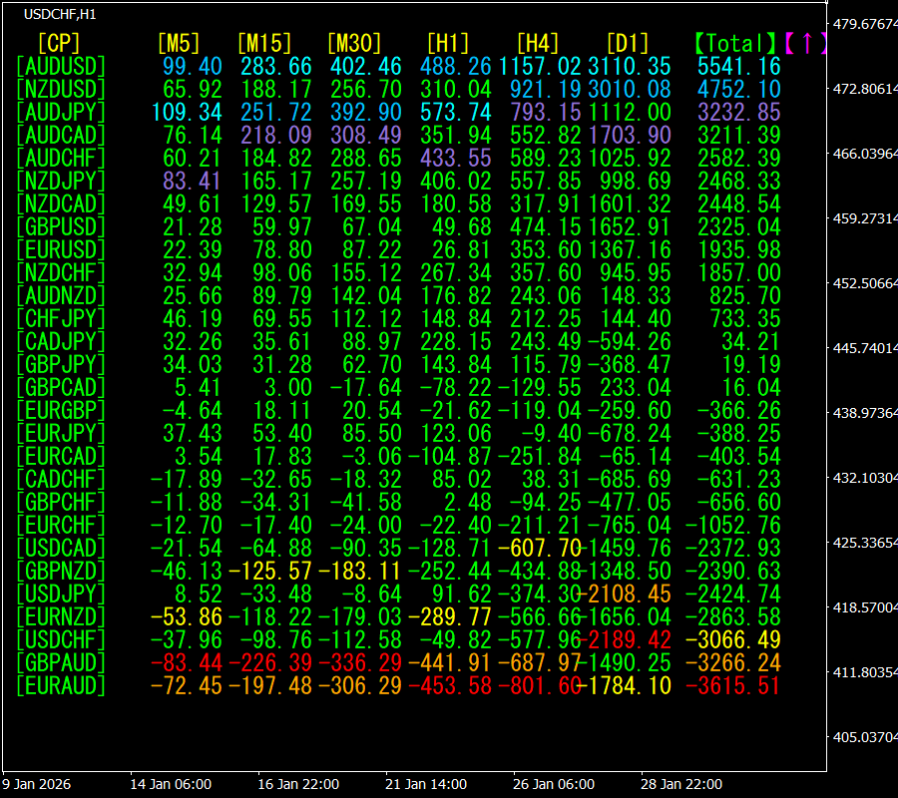This screenshot has height=798, width=898.
Task: Click the [EURAUD] pair label
Action: click(61, 685)
